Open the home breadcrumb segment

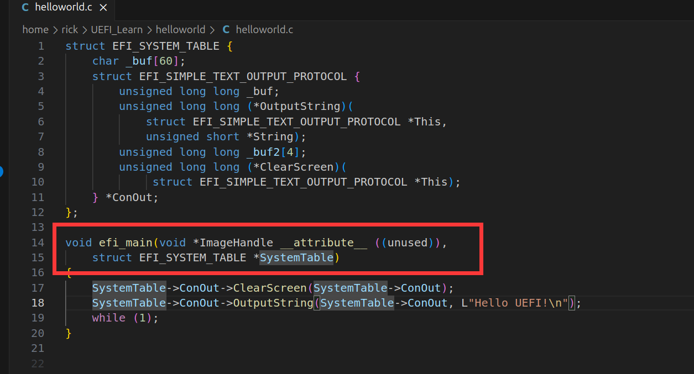35,30
